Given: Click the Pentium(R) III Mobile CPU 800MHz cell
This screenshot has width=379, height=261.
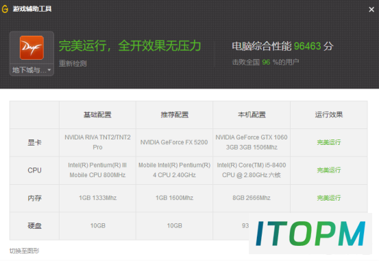Looking at the screenshot, I should click(x=97, y=170).
